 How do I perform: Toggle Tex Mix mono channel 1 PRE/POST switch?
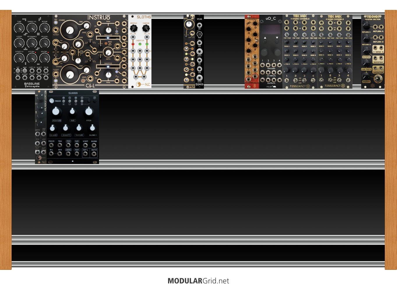click(x=322, y=34)
